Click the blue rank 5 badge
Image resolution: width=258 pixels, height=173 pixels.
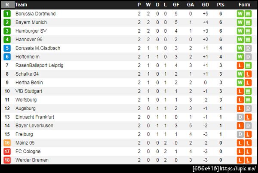point(7,48)
